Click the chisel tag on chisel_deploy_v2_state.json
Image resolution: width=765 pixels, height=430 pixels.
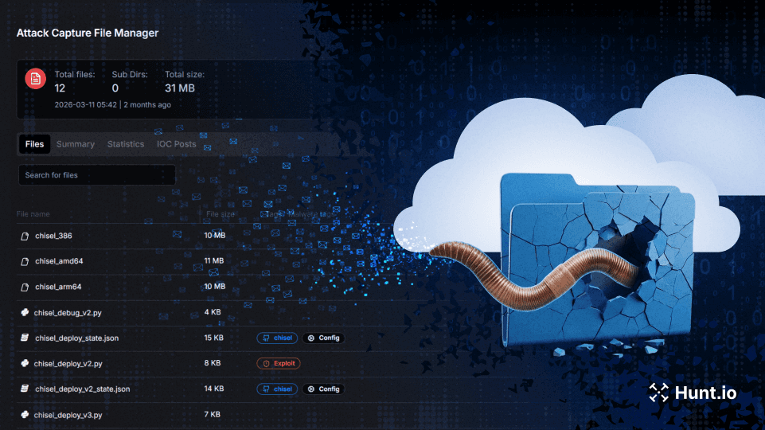point(277,389)
